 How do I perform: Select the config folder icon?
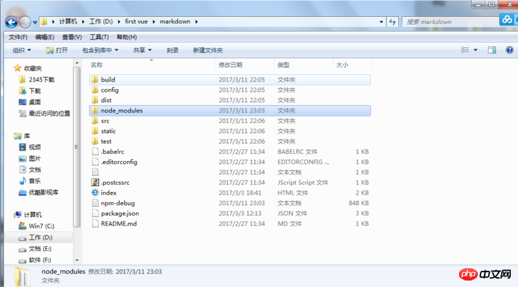[x=95, y=90]
